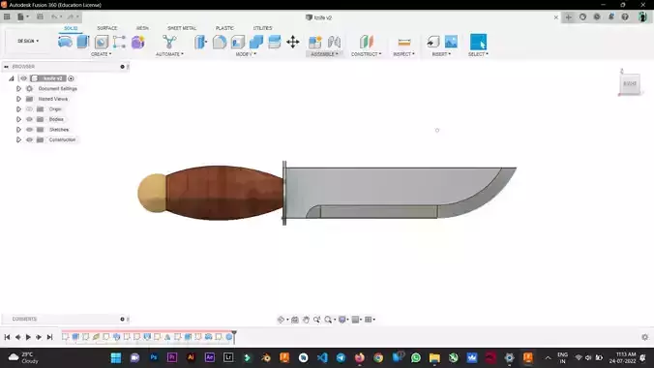This screenshot has height=368, width=654.
Task: Select the Move/Copy tool
Action: 293,42
